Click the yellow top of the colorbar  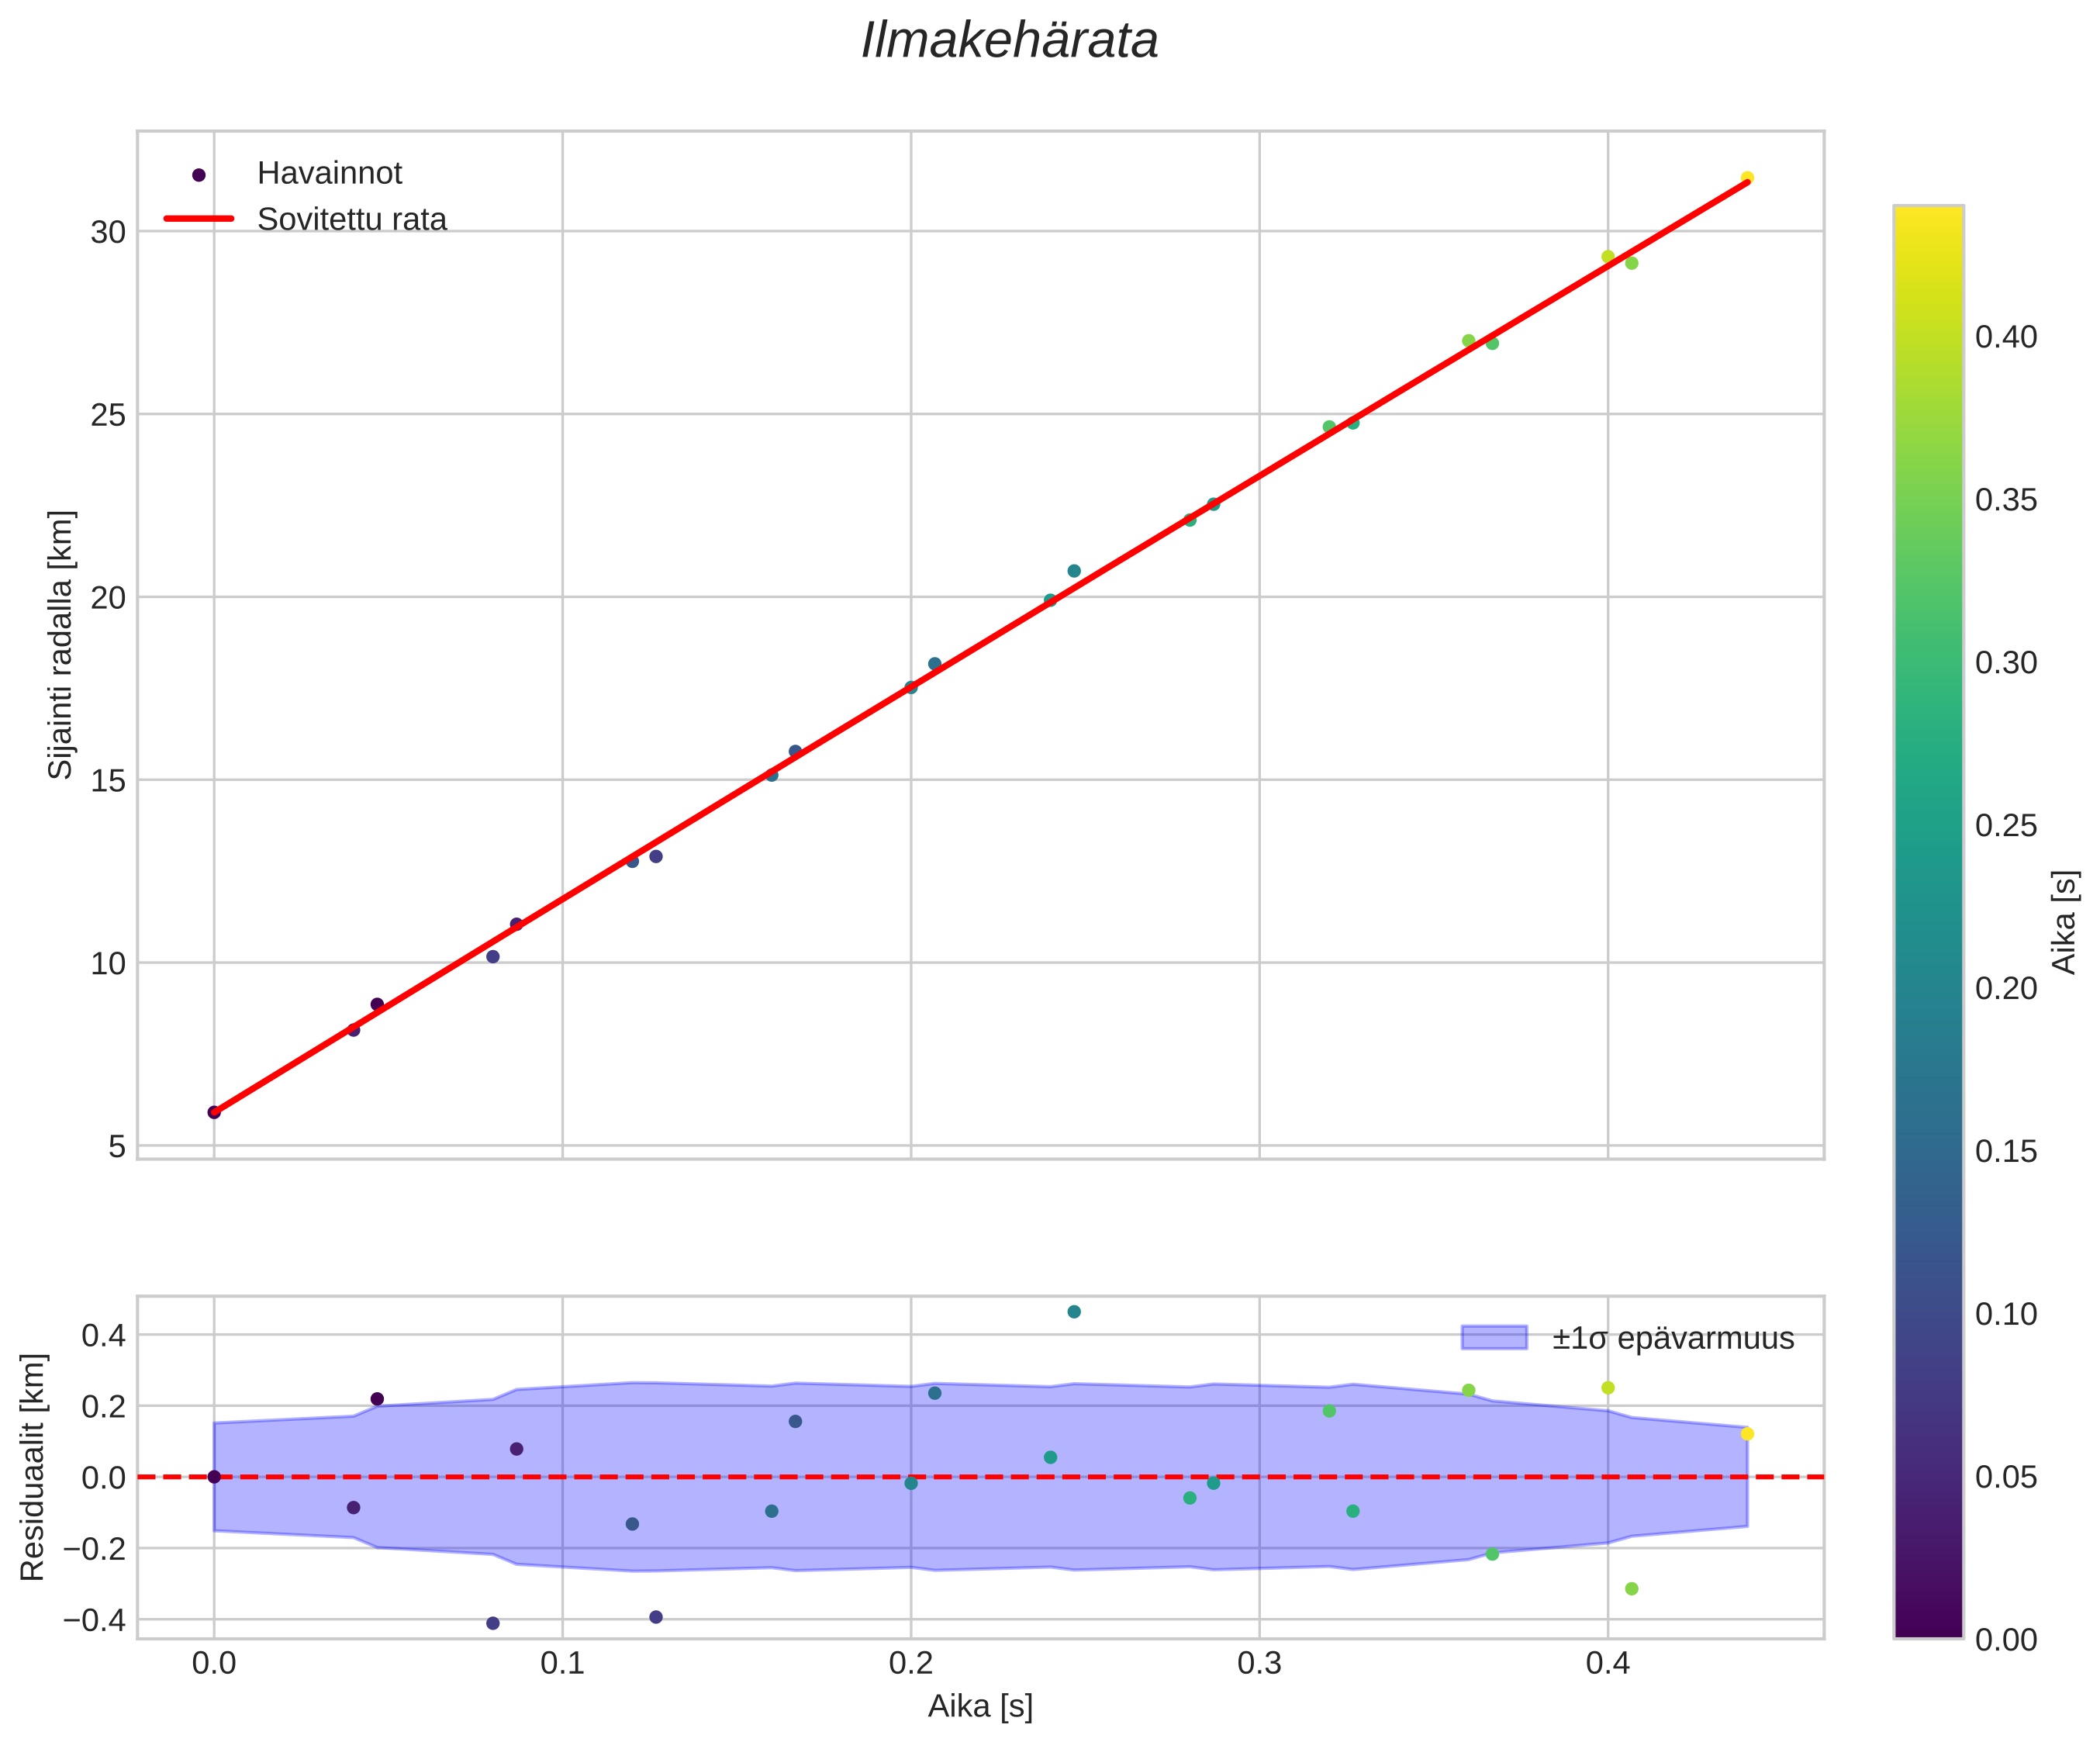click(1928, 215)
